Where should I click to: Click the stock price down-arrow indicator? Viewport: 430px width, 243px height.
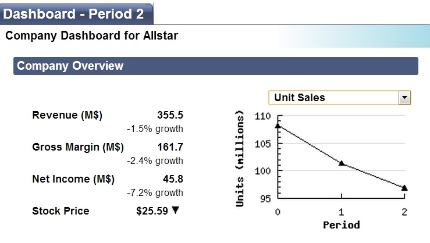click(x=176, y=210)
